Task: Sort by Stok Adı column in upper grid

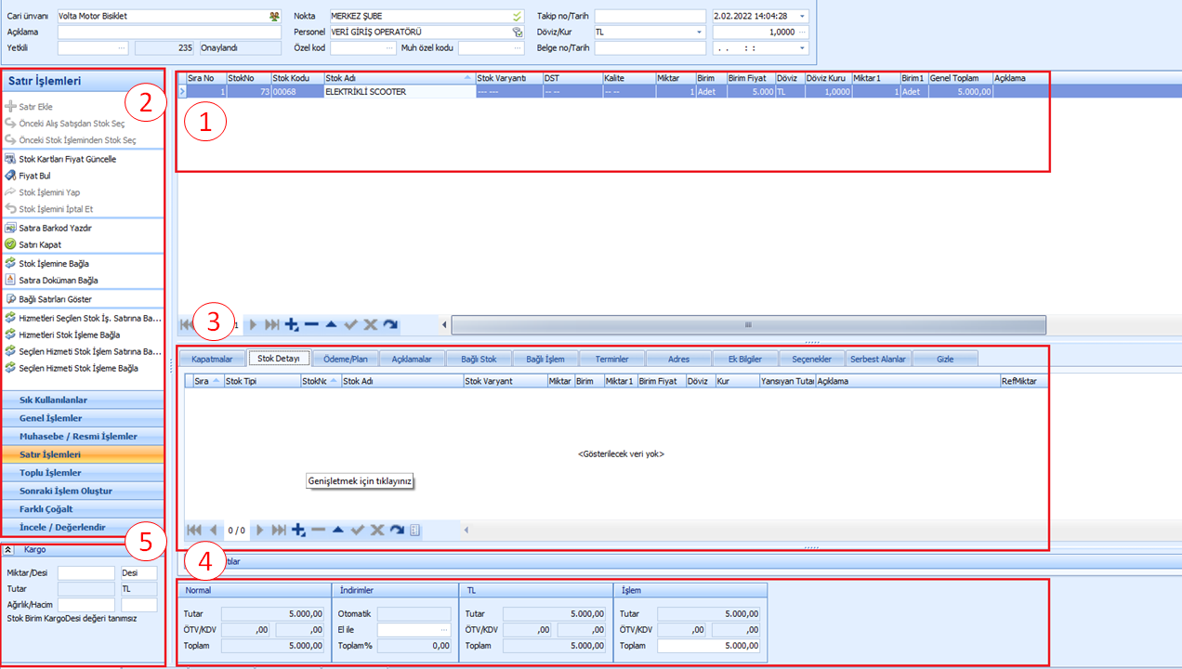Action: point(400,78)
